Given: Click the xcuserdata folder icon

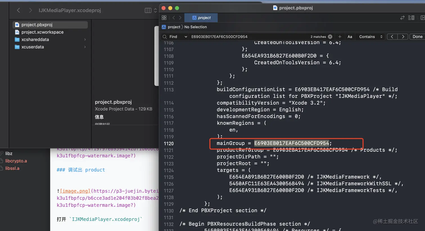Looking at the screenshot, I should tap(17, 47).
